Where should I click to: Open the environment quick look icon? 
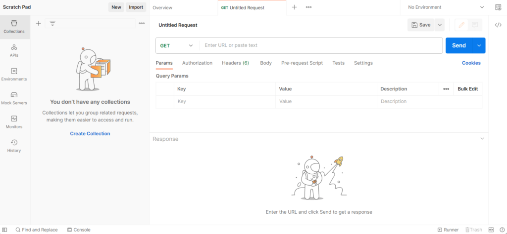point(498,7)
